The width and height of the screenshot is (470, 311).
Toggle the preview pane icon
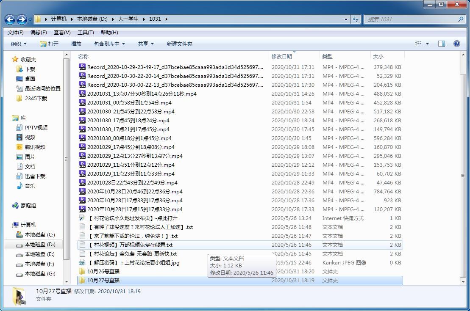pyautogui.click(x=441, y=44)
